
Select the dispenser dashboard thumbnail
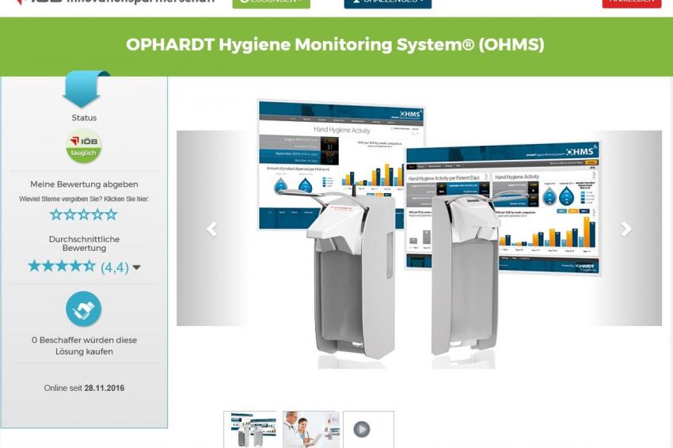pyautogui.click(x=249, y=430)
